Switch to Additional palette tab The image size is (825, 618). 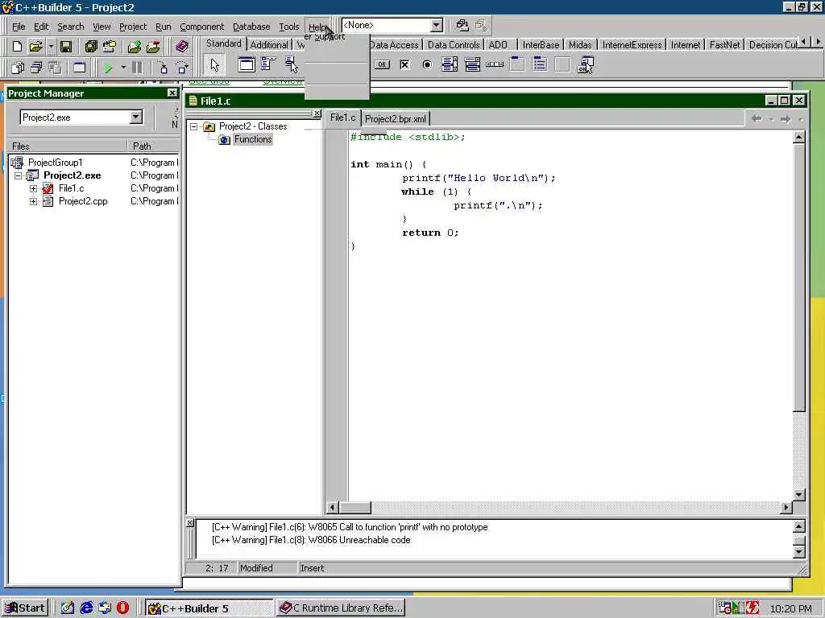269,45
